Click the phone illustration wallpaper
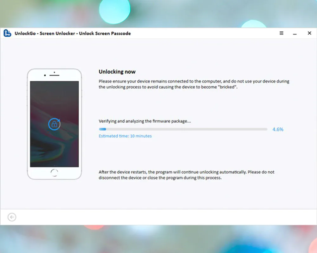 click(55, 124)
